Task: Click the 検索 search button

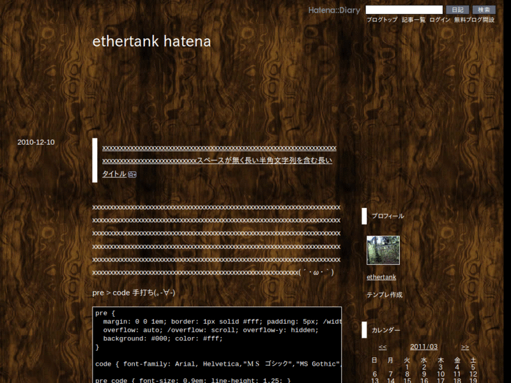Action: pos(484,10)
